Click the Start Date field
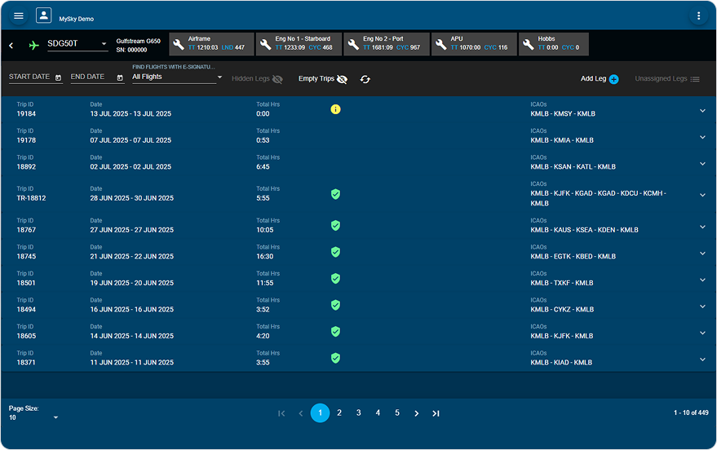The height and width of the screenshot is (450, 717). point(36,77)
